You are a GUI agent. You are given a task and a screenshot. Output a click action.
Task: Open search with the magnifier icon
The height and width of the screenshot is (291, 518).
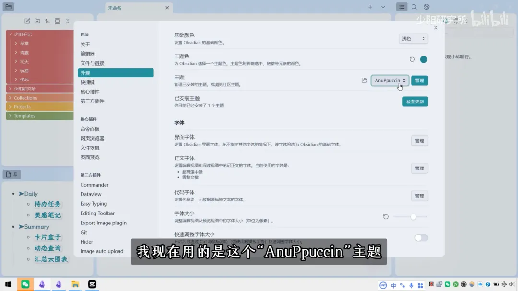(x=413, y=7)
